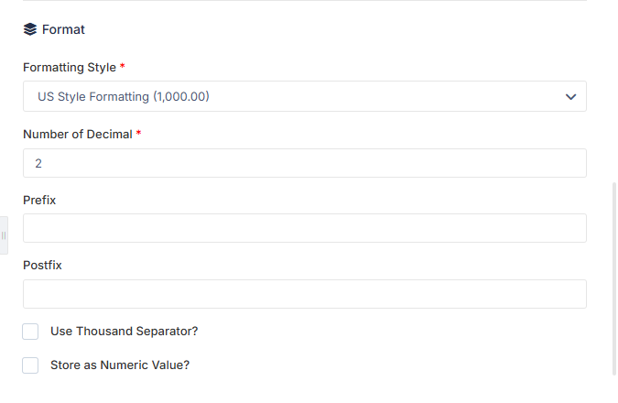Check the Store as Numeric Value box
This screenshot has width=618, height=403.
coord(30,365)
